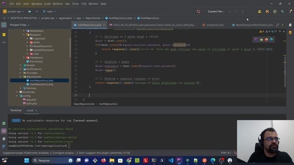Open Search Everywhere magnifier icon

[283, 11]
